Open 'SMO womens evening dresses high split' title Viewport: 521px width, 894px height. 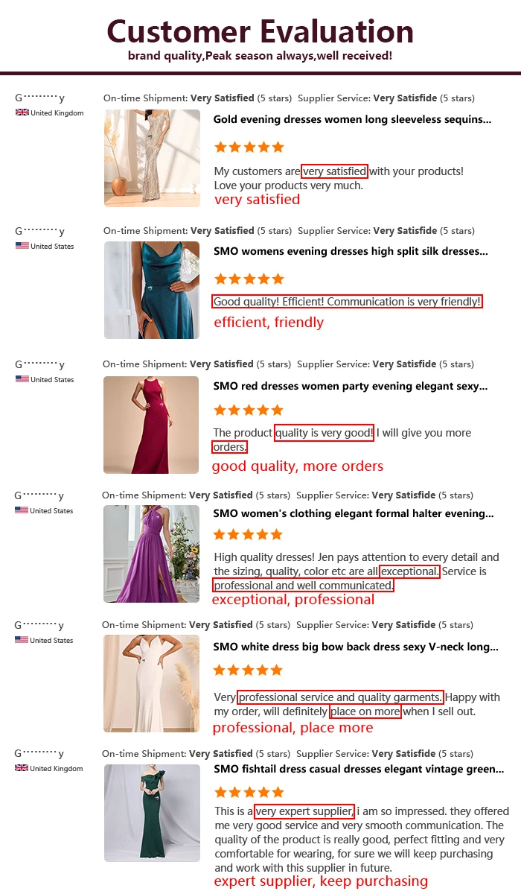pyautogui.click(x=351, y=252)
